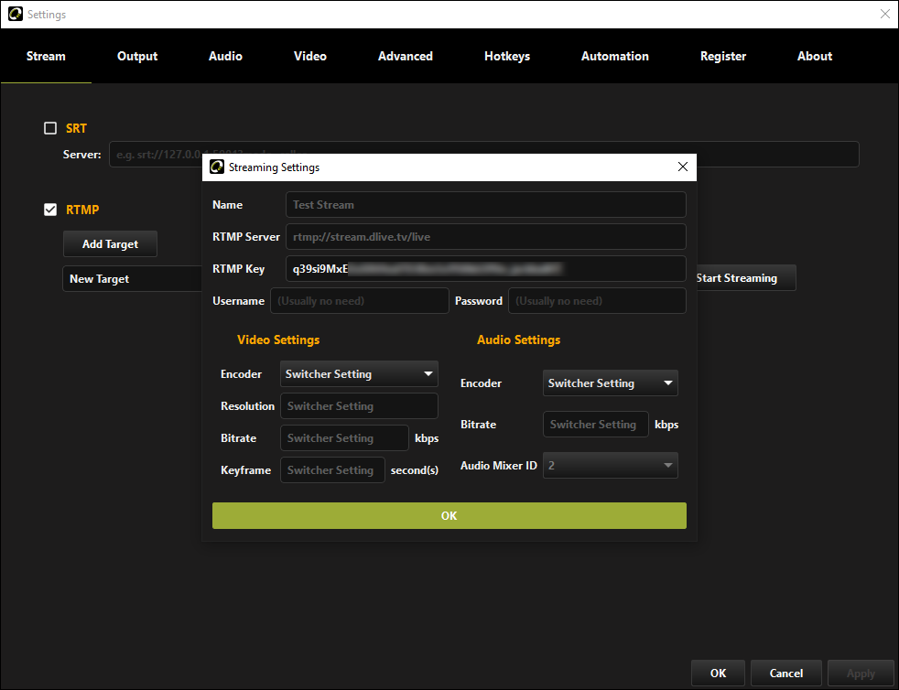Focus the Password input field
The height and width of the screenshot is (690, 899).
pyautogui.click(x=597, y=301)
